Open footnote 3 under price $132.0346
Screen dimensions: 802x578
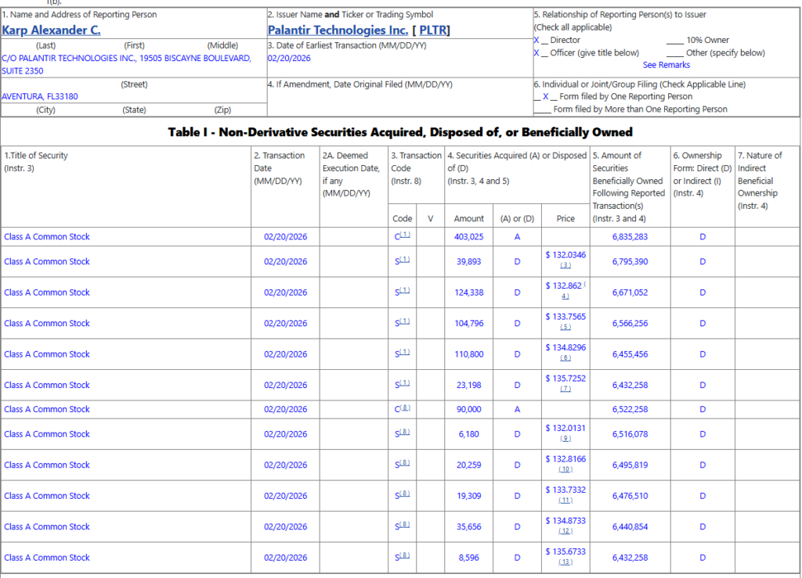click(x=565, y=266)
